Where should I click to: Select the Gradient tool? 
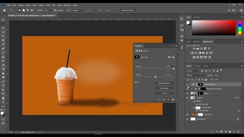tap(3, 69)
